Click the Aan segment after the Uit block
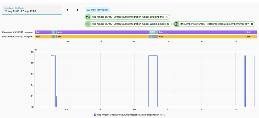Screen dimensions: 259x118 click(201, 37)
